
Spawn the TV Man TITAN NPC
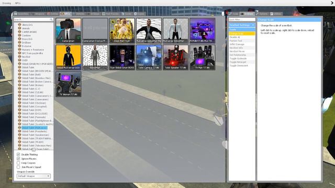click(203, 57)
